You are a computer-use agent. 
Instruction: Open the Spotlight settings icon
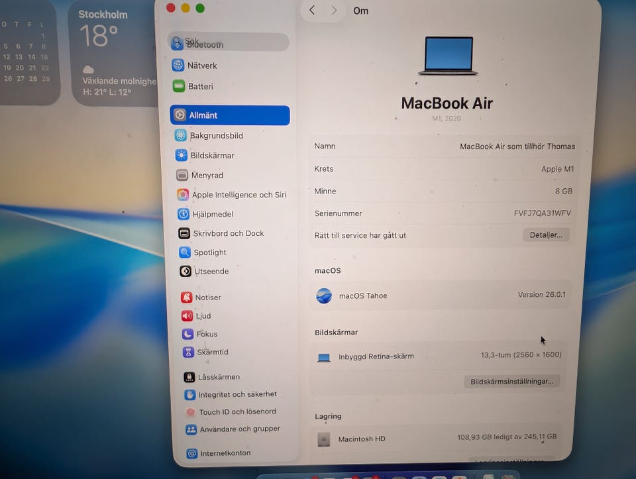(185, 252)
